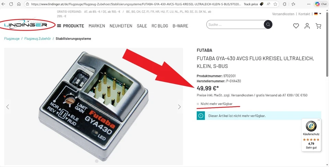Open the shopping cart icon
The height and width of the screenshot is (167, 329).
(x=318, y=26)
